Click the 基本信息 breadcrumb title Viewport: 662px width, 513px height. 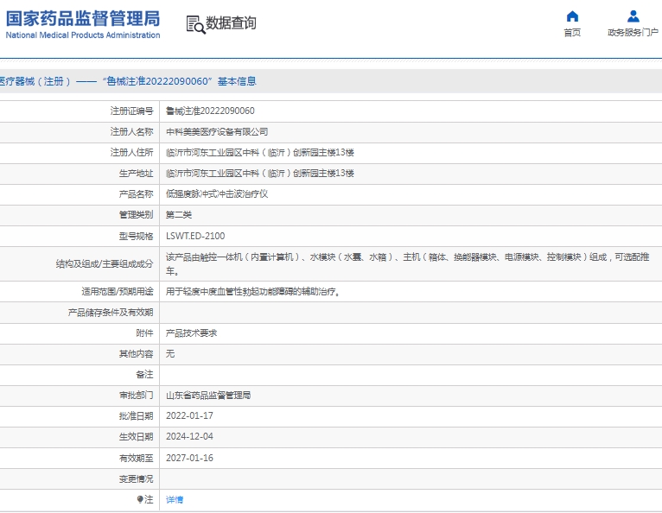pyautogui.click(x=237, y=81)
